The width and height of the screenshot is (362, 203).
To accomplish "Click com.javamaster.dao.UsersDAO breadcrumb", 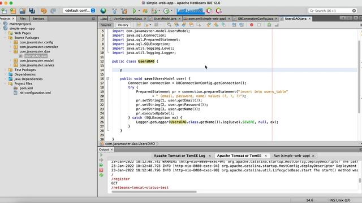I will tap(130, 144).
